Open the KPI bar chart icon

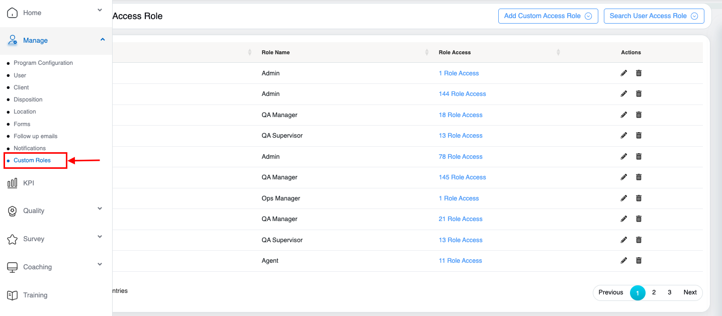click(x=12, y=183)
